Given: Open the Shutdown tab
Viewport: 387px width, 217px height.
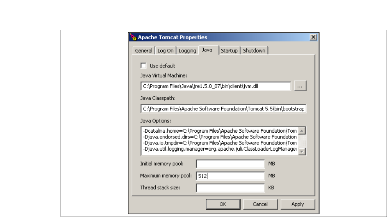Looking at the screenshot, I should [x=254, y=51].
